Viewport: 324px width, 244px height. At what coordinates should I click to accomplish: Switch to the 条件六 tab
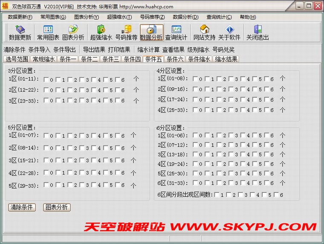[x=175, y=59]
